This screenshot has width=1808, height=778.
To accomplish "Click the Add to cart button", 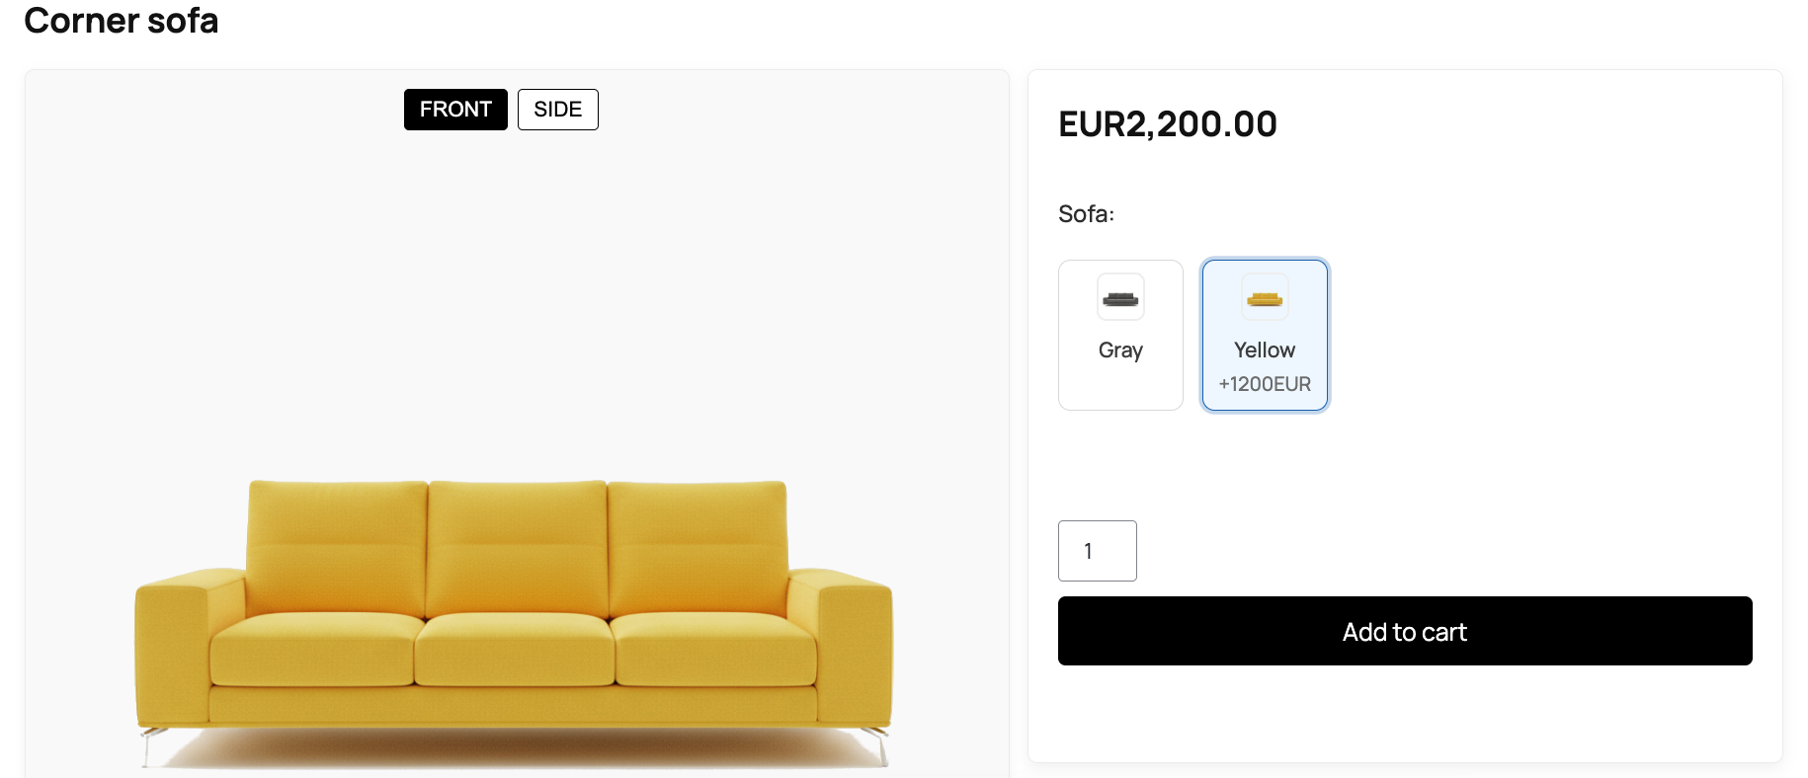I will pyautogui.click(x=1404, y=631).
